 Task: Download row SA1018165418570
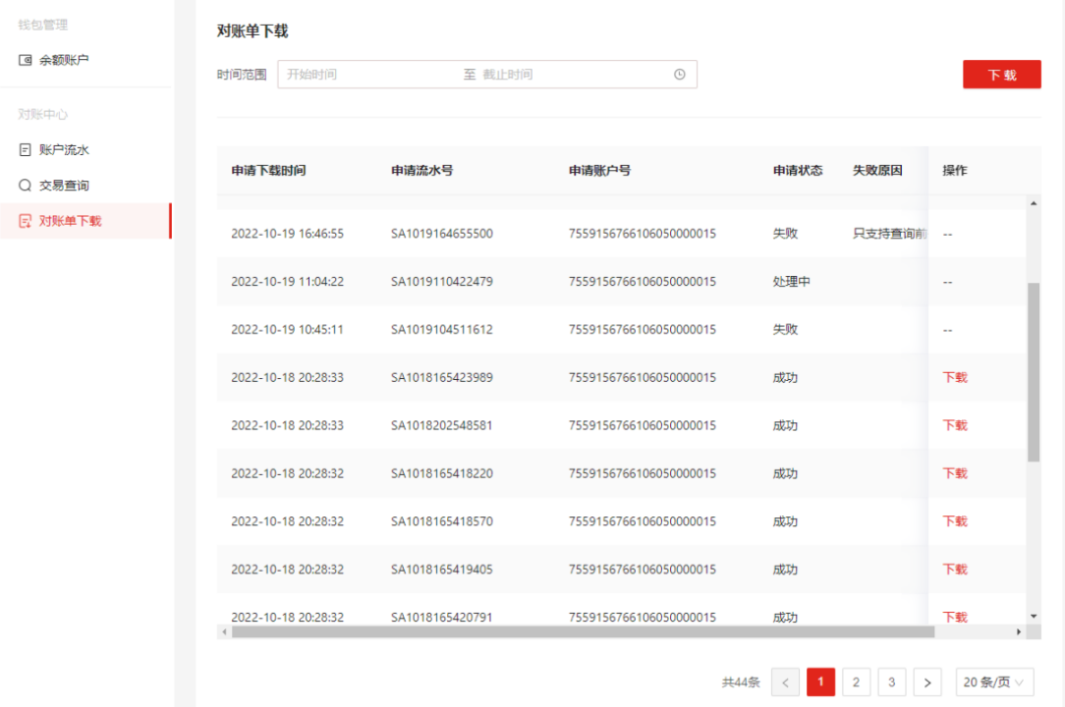click(954, 520)
